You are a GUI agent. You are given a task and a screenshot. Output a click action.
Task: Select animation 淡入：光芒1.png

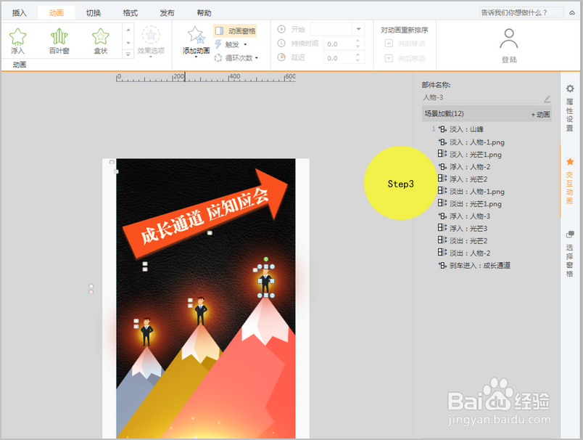point(475,155)
